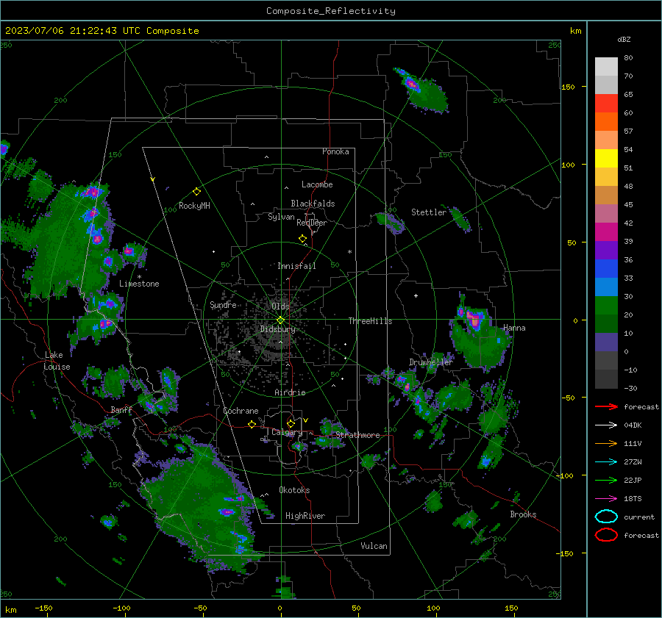Viewport: 662px width, 618px height.
Task: Click the ThreeHills town label
Action: pyautogui.click(x=370, y=321)
